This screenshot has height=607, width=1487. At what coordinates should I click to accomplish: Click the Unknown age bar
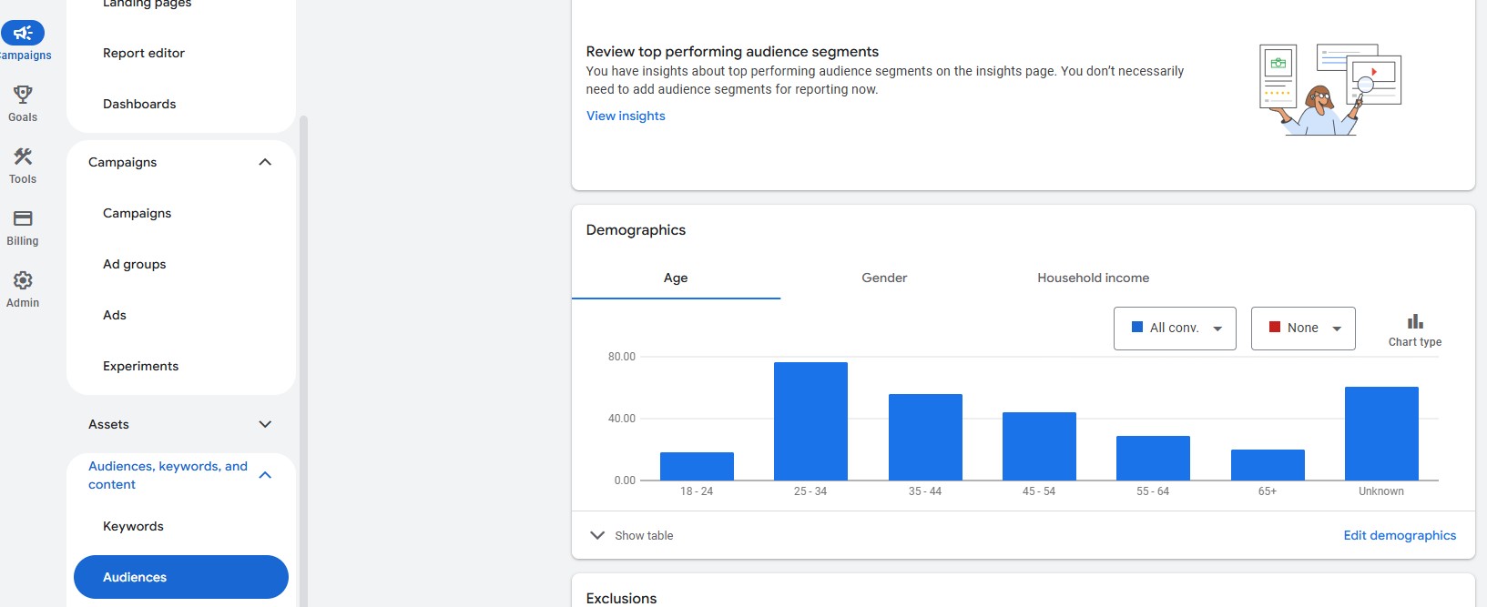[x=1381, y=433]
